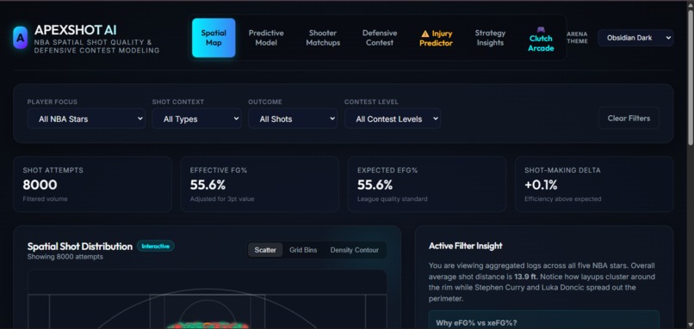Open the Player Focus All NBA Stars dropdown
Viewport: 694px width, 329px height.
point(86,119)
